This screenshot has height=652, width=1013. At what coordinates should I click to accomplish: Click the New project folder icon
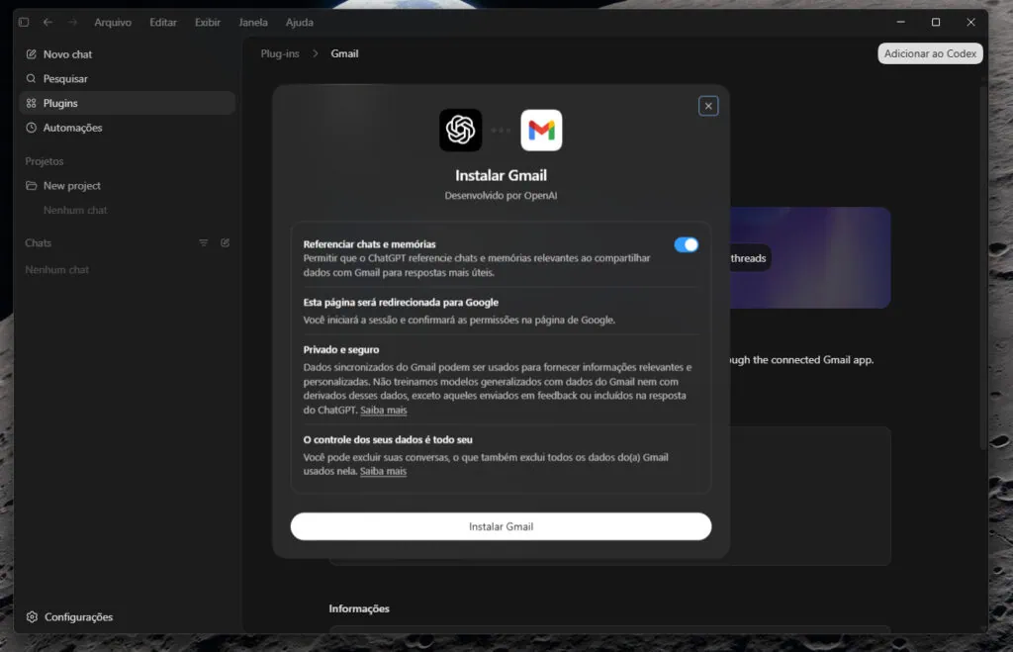click(x=31, y=185)
